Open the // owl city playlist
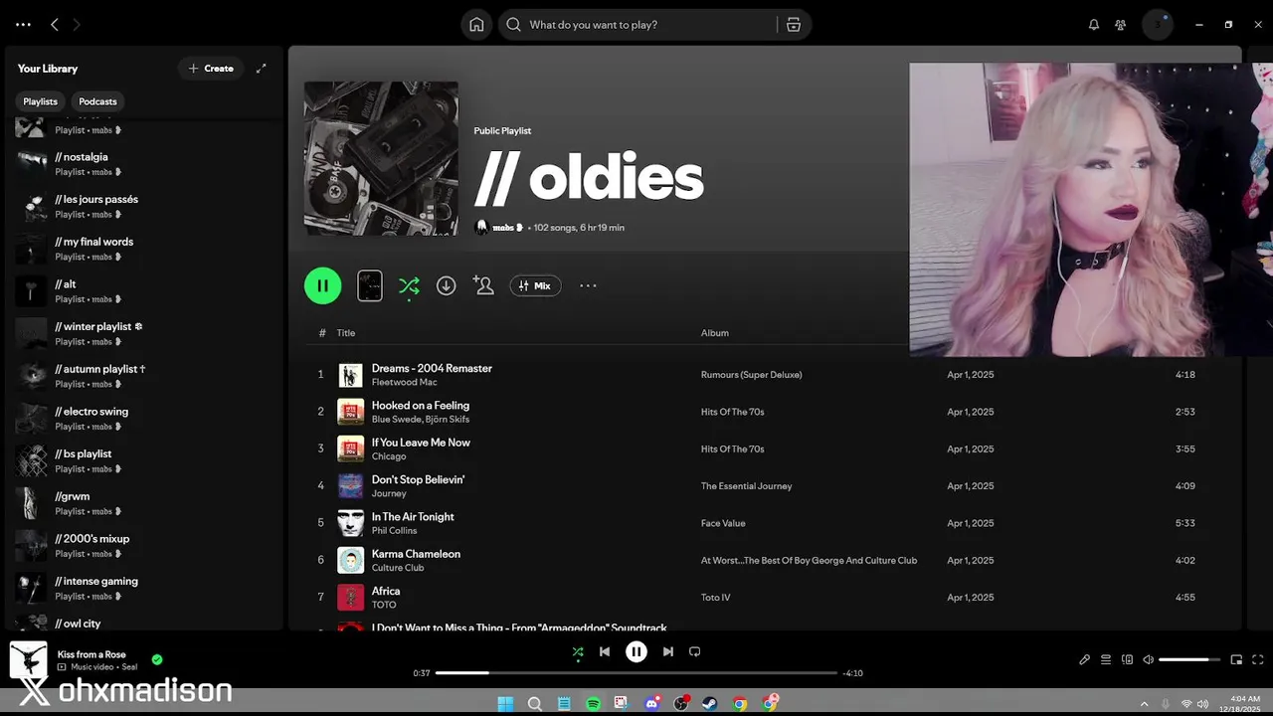The image size is (1273, 716). (144, 623)
